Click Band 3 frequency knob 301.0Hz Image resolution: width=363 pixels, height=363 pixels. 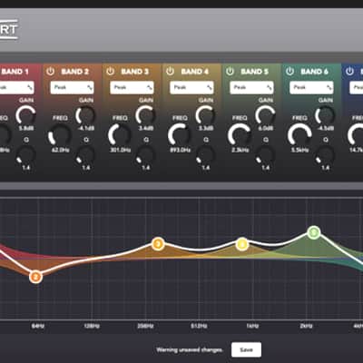120,135
